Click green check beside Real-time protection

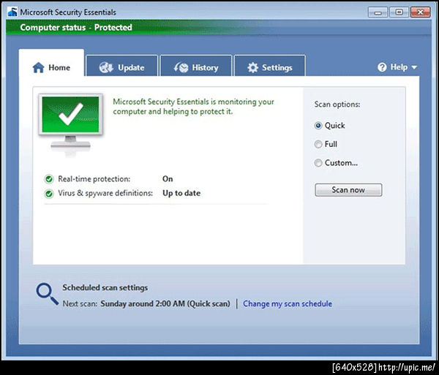[x=49, y=179]
